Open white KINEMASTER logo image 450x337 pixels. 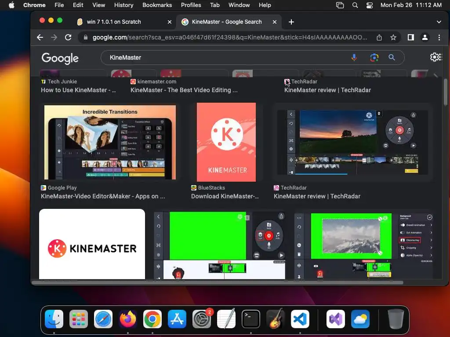pos(92,244)
